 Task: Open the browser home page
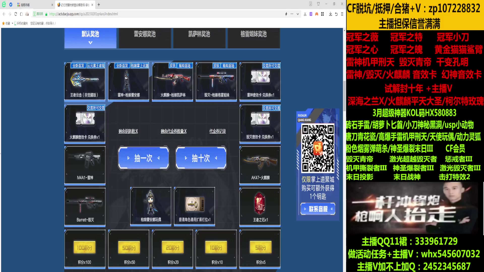tap(21, 14)
